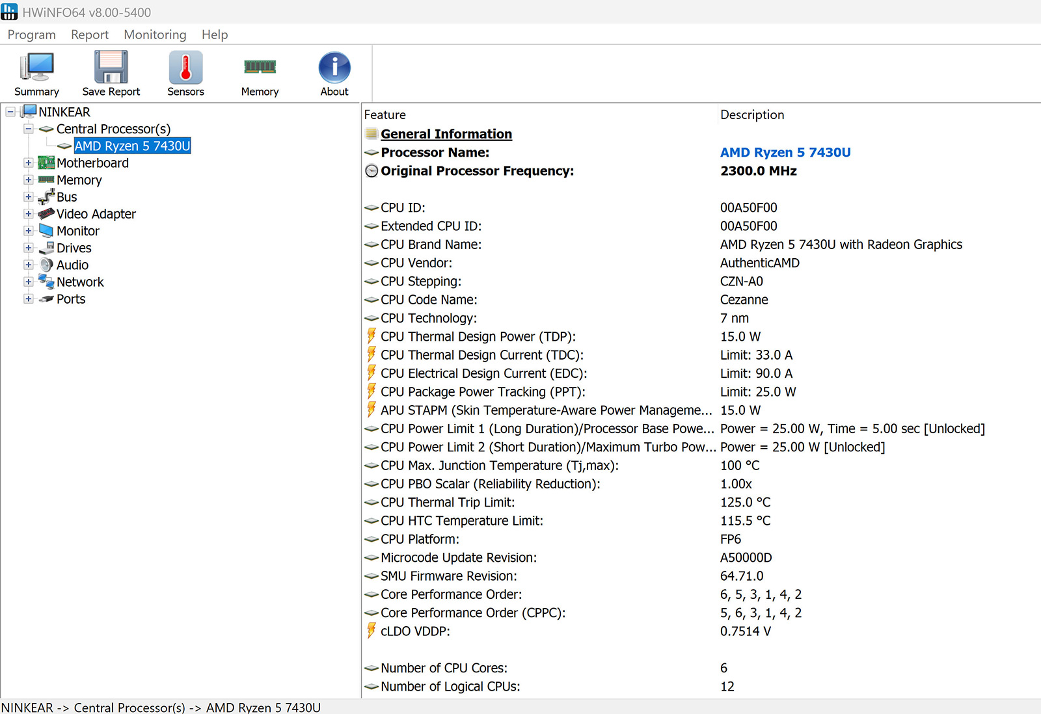Expand the Motherboard tree node
The width and height of the screenshot is (1041, 714).
(29, 163)
